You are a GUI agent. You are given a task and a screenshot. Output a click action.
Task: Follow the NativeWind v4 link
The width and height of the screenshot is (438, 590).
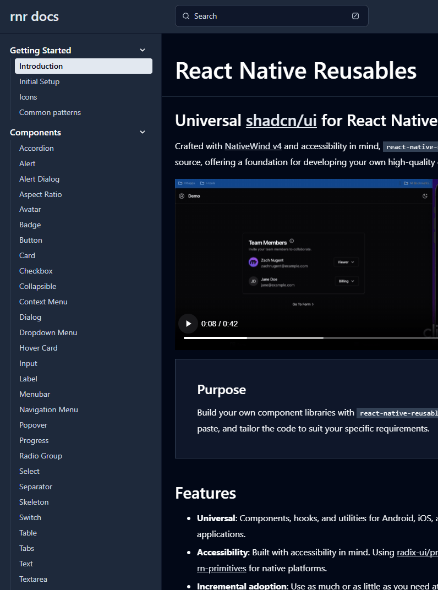click(253, 146)
